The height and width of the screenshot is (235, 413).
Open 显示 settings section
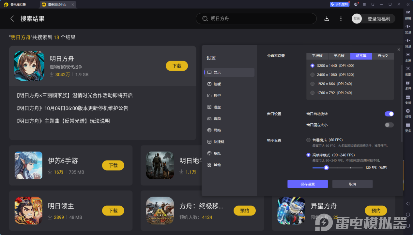click(x=229, y=72)
